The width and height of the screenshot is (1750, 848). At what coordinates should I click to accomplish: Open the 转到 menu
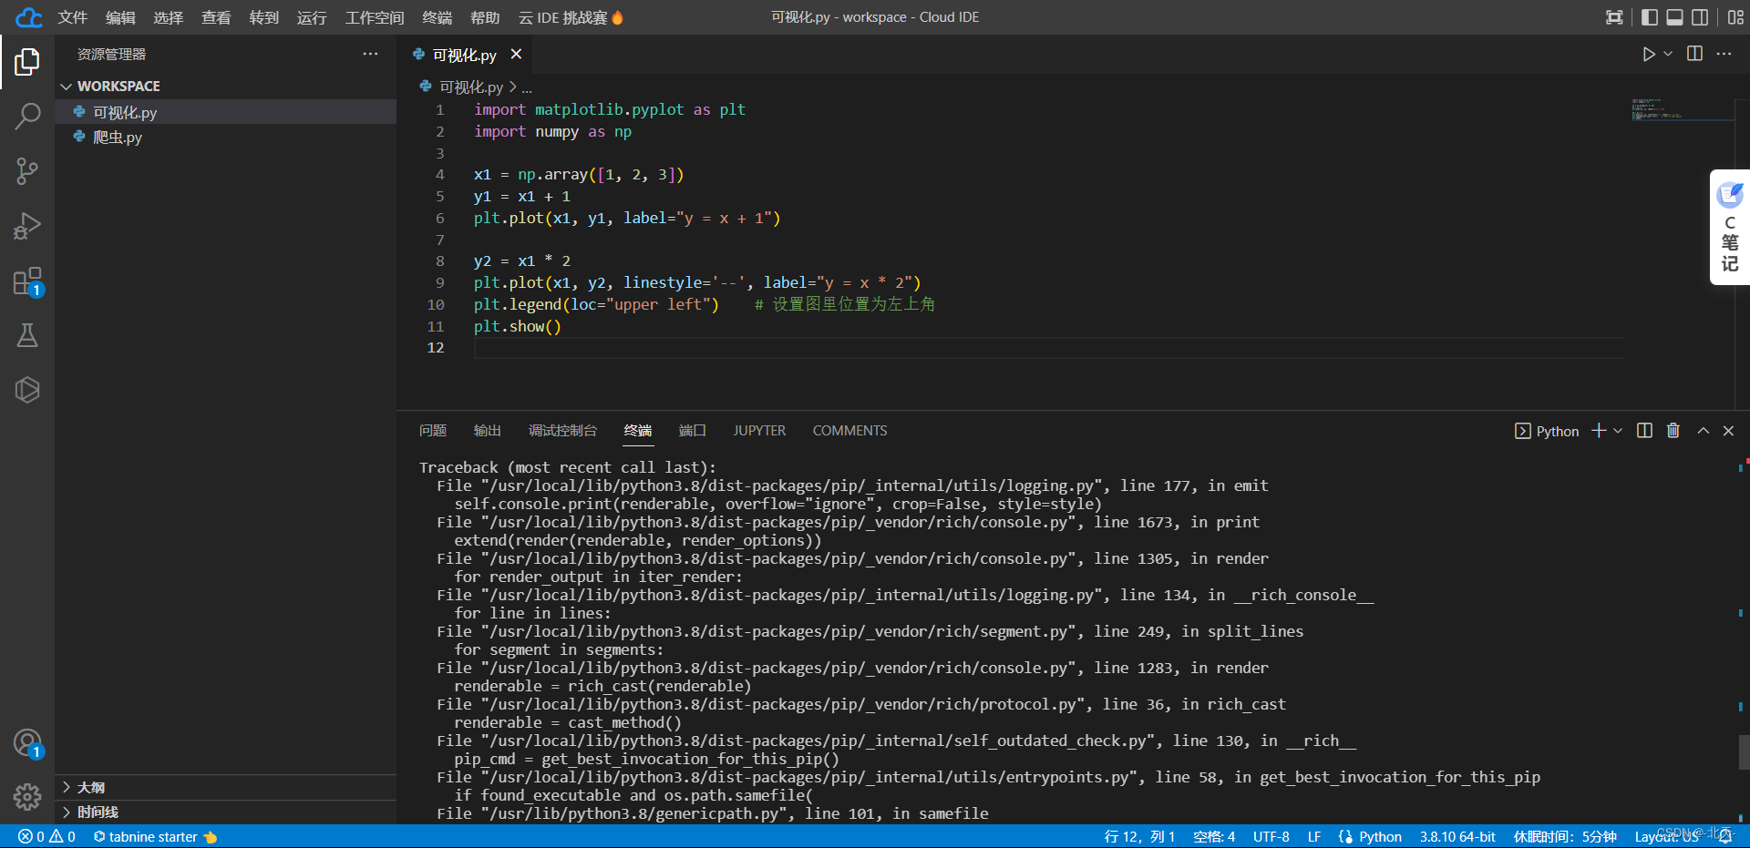click(264, 17)
